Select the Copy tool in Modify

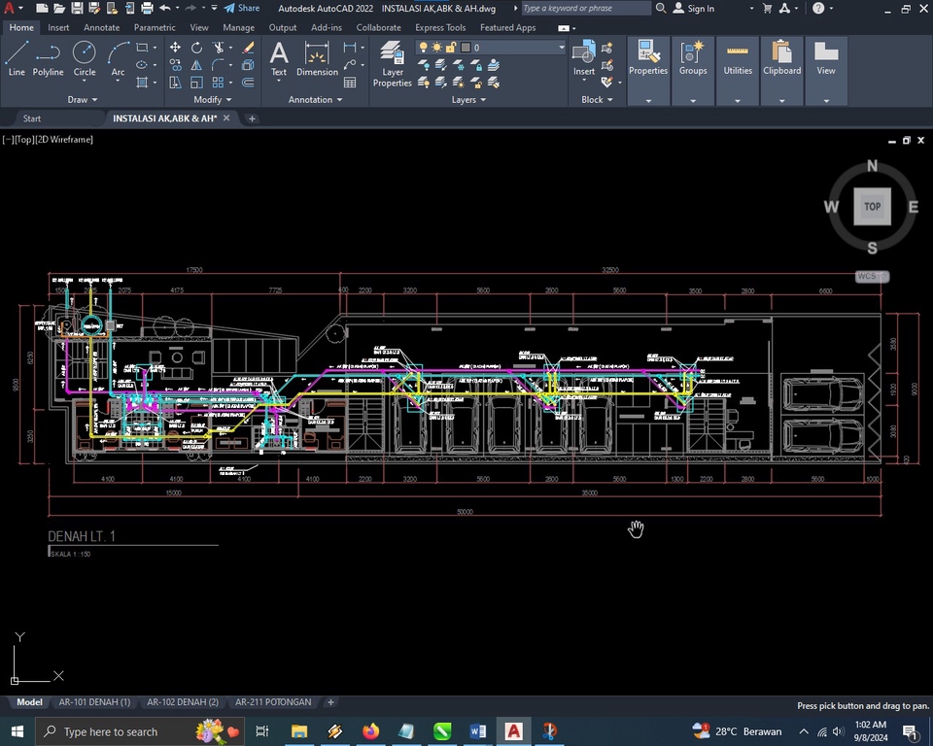[x=175, y=65]
